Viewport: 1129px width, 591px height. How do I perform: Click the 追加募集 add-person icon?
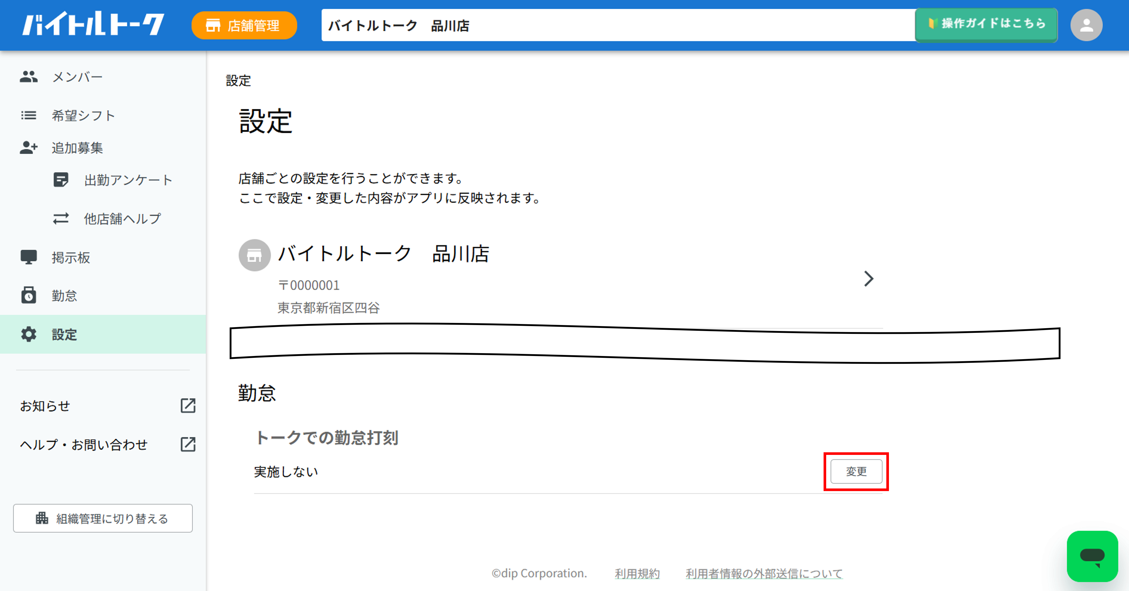coord(28,148)
